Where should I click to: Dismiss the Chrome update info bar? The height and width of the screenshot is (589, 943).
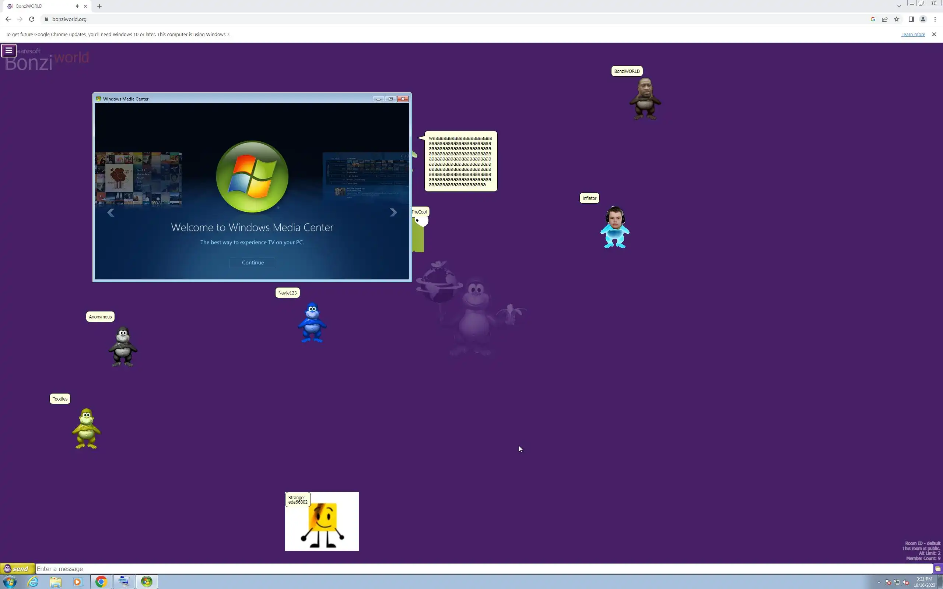tap(934, 34)
